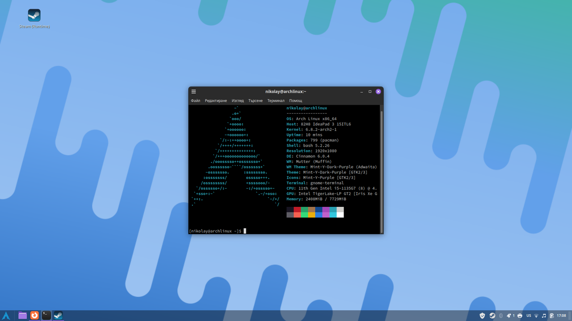Click the 'Icons: Mint-Y-Purple [GTK2/3]' line
Image resolution: width=572 pixels, height=321 pixels.
pos(321,177)
